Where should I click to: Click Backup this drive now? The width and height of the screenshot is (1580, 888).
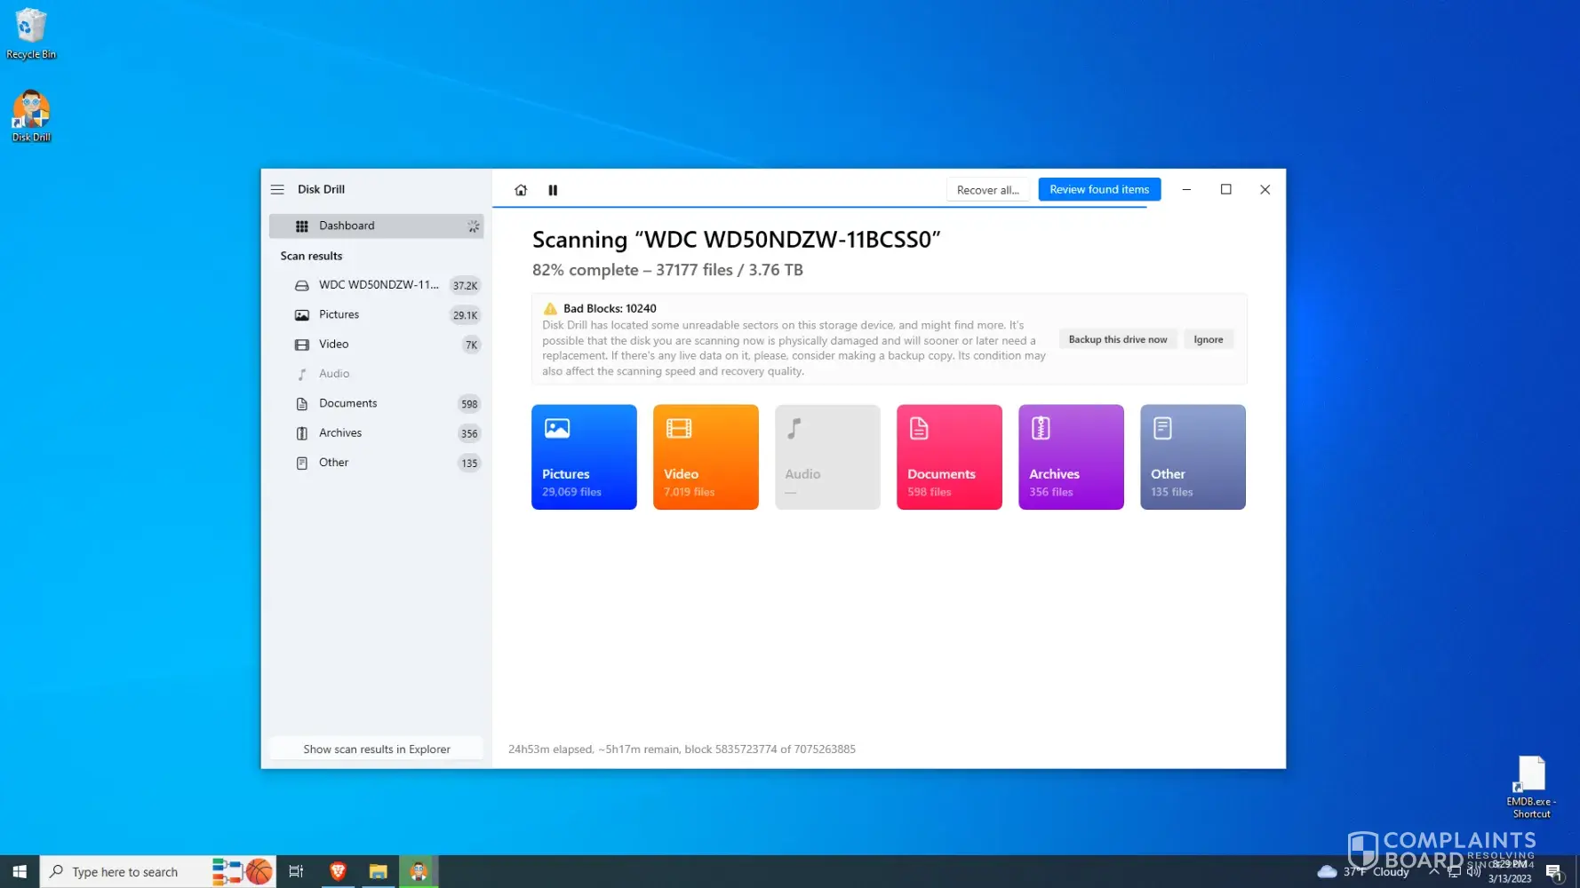point(1117,339)
